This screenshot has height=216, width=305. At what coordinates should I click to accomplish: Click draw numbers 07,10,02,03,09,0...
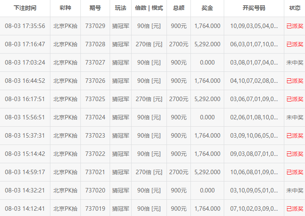click(x=254, y=209)
